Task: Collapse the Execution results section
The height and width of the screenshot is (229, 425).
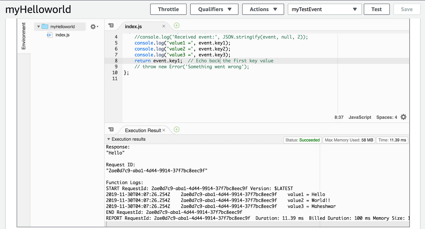Action: (108, 139)
